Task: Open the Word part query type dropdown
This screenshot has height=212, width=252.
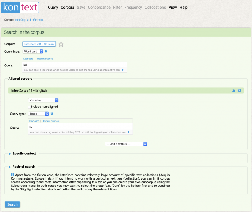Action: (33, 52)
